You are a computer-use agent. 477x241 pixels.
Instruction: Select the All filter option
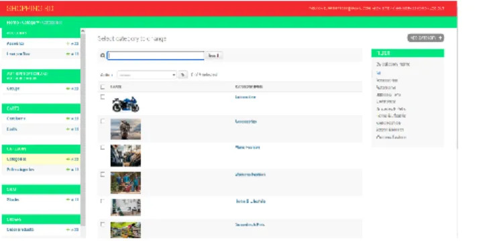coord(378,73)
